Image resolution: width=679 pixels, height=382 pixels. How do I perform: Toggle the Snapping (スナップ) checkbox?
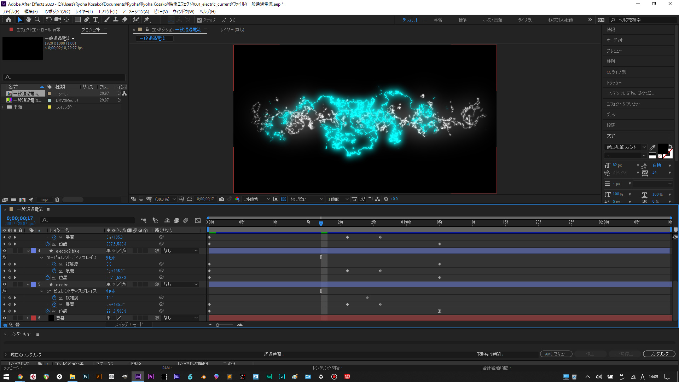click(199, 20)
